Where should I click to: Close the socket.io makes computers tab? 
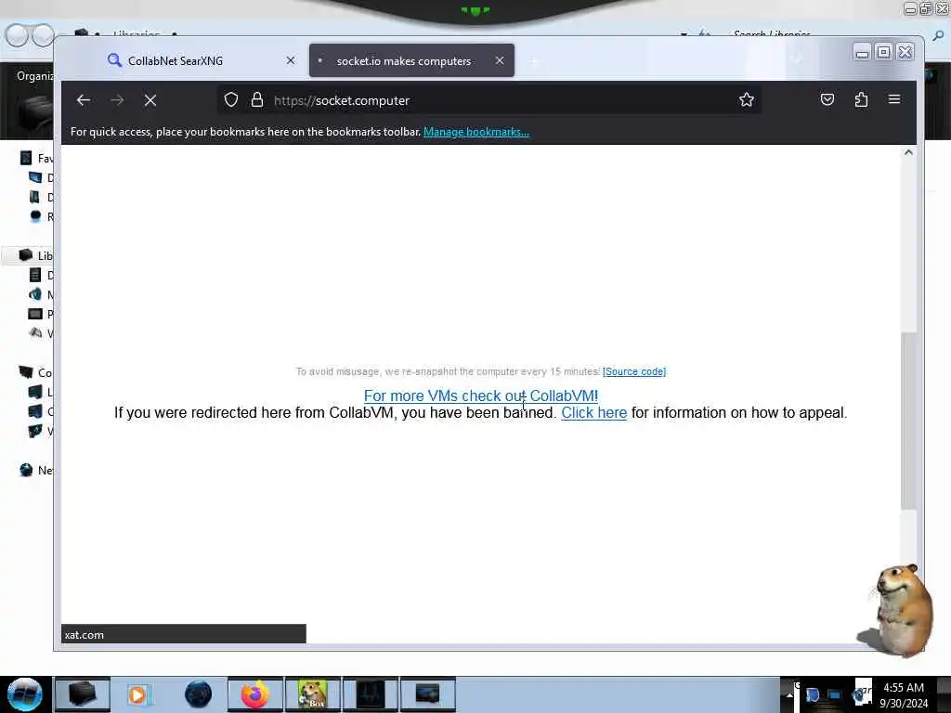tap(499, 60)
